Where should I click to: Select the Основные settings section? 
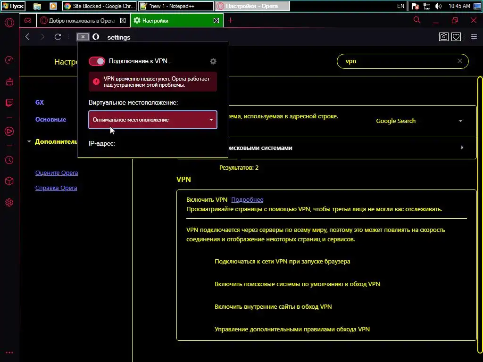[51, 119]
